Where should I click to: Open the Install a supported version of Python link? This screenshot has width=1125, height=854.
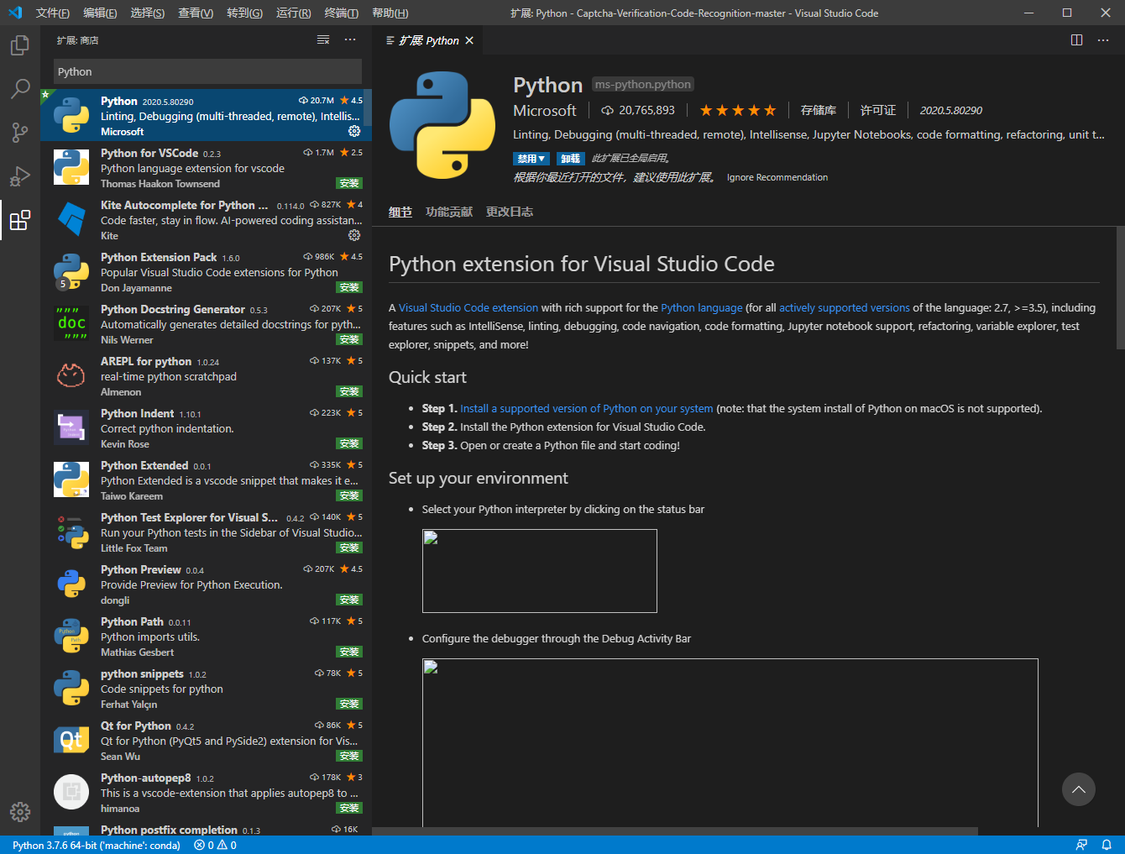pyautogui.click(x=585, y=408)
